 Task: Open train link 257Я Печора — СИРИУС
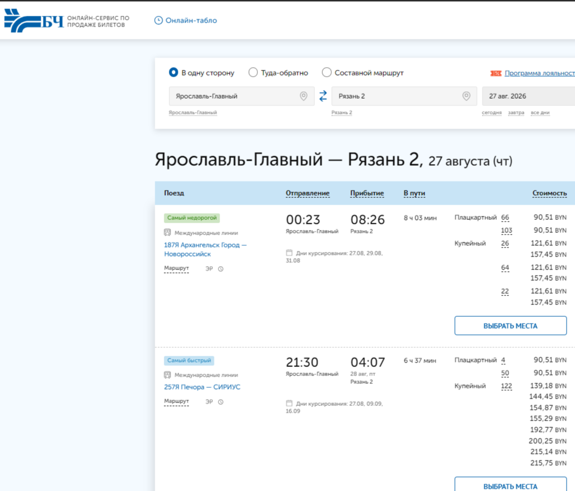[x=202, y=387]
